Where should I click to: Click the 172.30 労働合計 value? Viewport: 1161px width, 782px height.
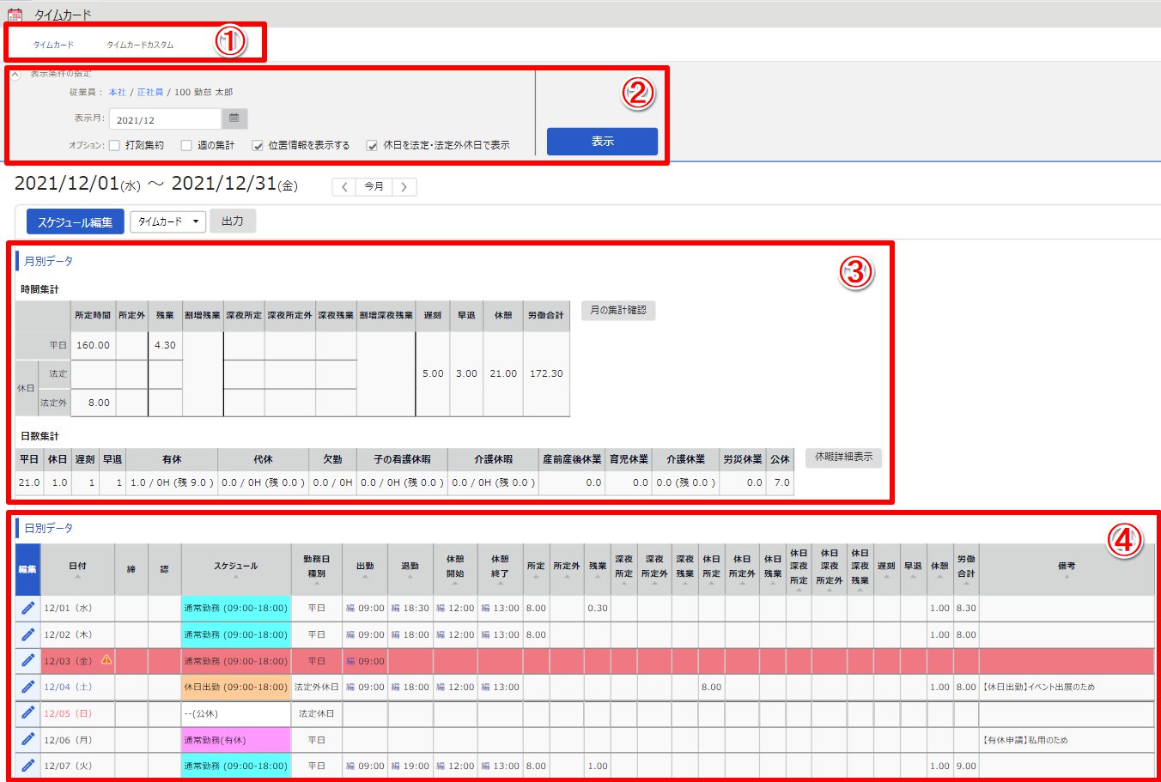(546, 373)
